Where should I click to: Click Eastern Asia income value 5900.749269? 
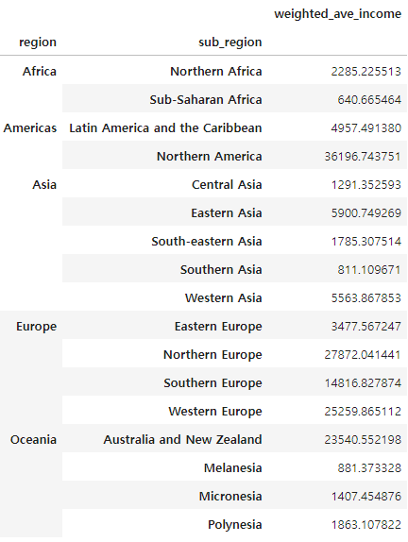(x=366, y=213)
